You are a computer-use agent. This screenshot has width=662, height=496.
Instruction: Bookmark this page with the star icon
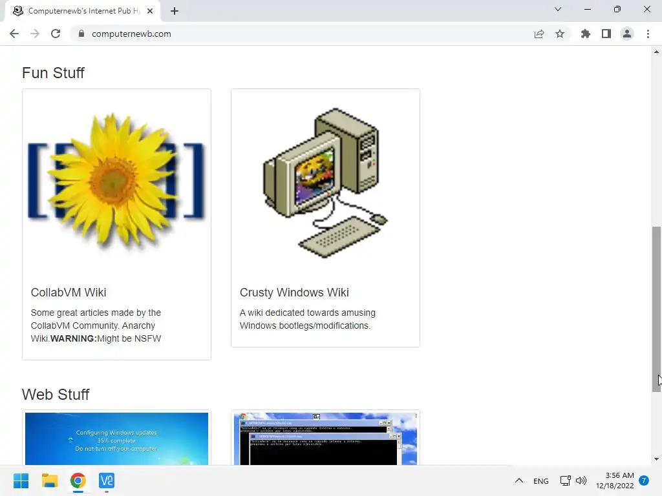click(x=560, y=34)
